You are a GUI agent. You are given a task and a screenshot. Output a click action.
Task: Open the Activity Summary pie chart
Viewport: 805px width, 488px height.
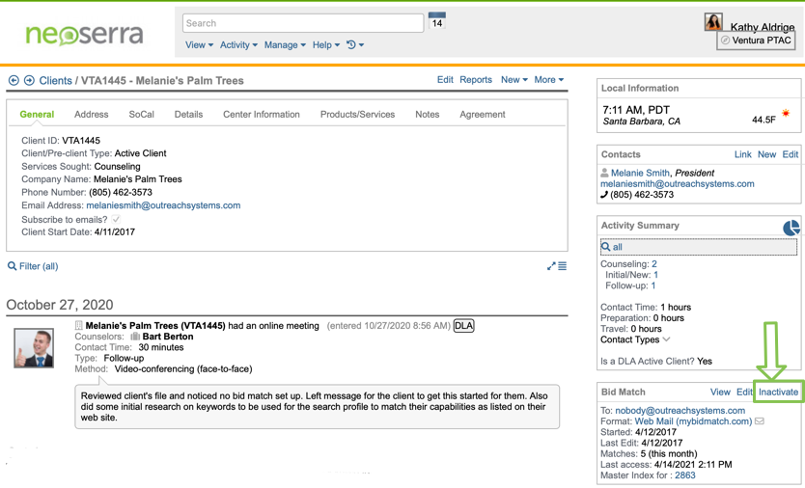point(791,228)
